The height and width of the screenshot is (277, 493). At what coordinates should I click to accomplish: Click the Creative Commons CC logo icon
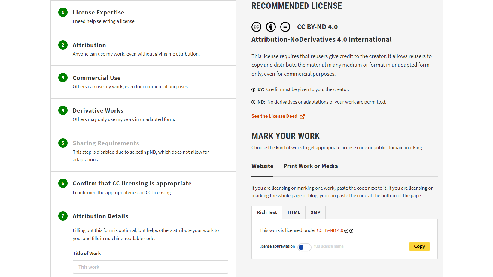(256, 27)
